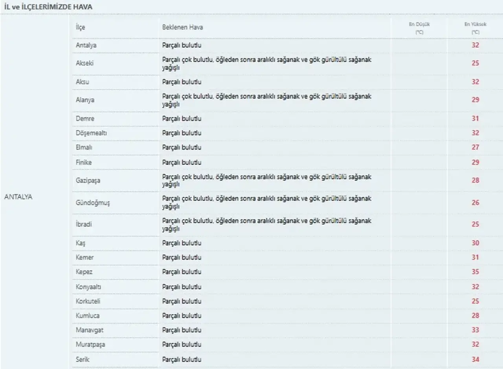Click the Döşemealtı row label

point(91,133)
